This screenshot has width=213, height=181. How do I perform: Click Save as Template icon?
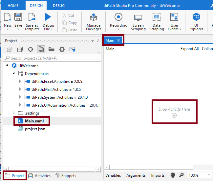click(x=32, y=17)
